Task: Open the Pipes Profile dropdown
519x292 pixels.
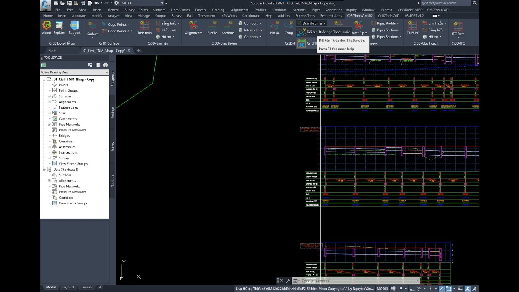Action: (x=384, y=24)
